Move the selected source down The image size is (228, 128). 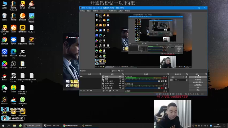[117, 91]
